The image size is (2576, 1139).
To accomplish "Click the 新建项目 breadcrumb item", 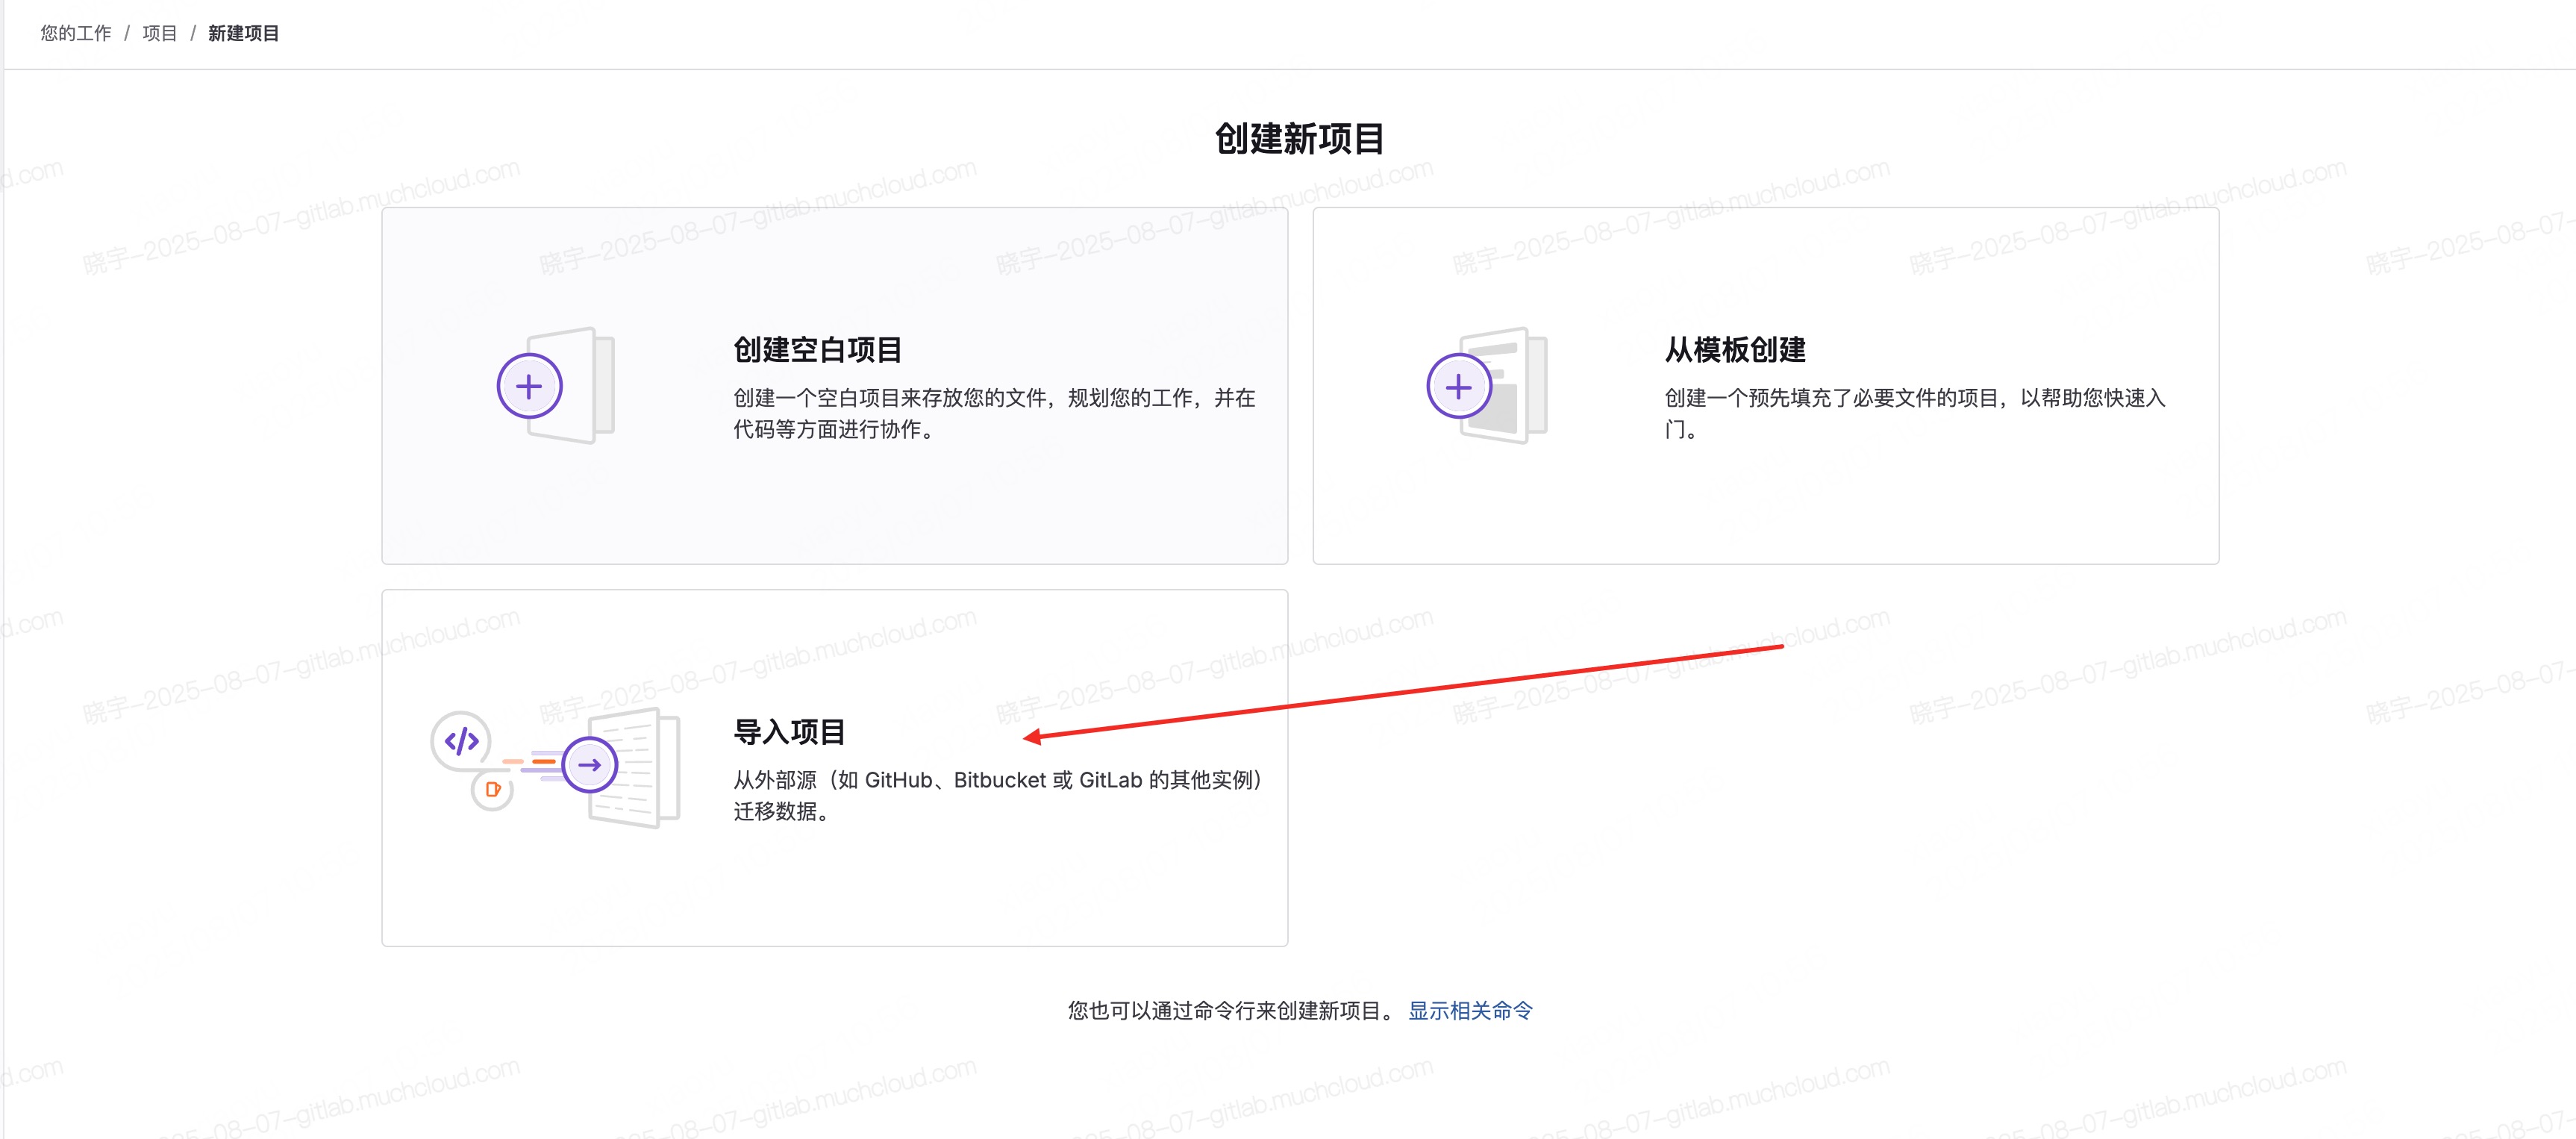I will [243, 33].
